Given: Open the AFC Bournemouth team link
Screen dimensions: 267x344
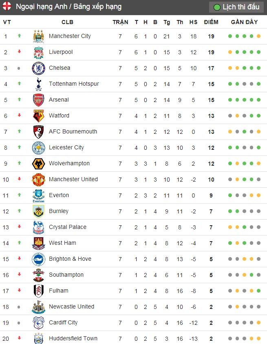Looking at the screenshot, I should pos(73,132).
